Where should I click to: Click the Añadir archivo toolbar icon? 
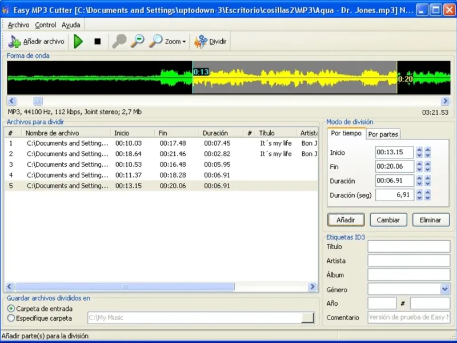[15, 42]
